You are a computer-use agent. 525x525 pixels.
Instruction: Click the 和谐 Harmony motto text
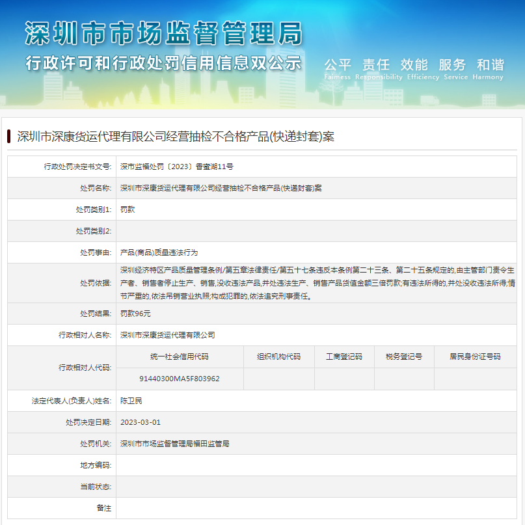point(488,69)
